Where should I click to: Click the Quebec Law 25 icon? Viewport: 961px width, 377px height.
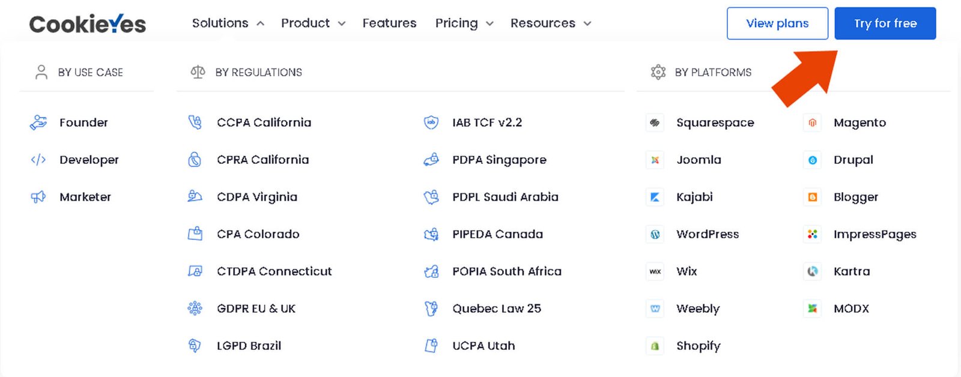[431, 309]
